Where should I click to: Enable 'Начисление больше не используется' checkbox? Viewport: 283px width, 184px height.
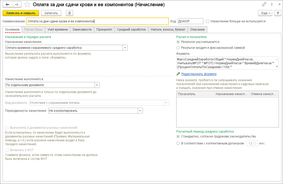[208, 21]
